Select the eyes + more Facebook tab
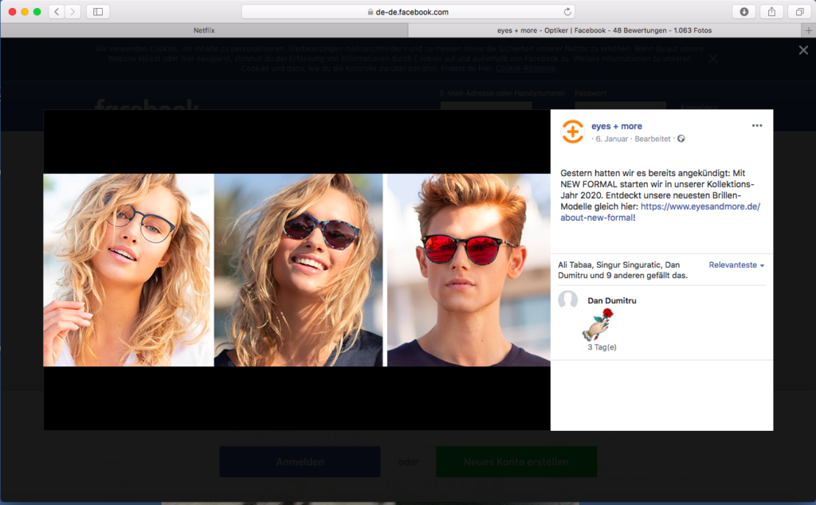816x505 pixels. tap(603, 30)
